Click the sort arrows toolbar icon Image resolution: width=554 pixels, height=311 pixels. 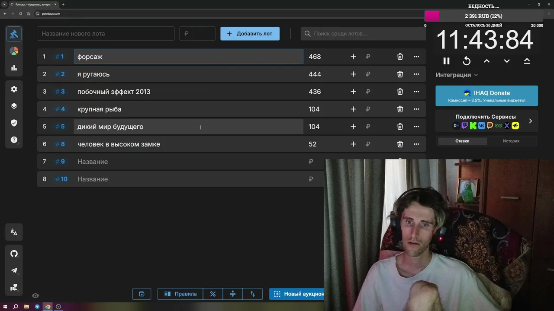point(253,294)
